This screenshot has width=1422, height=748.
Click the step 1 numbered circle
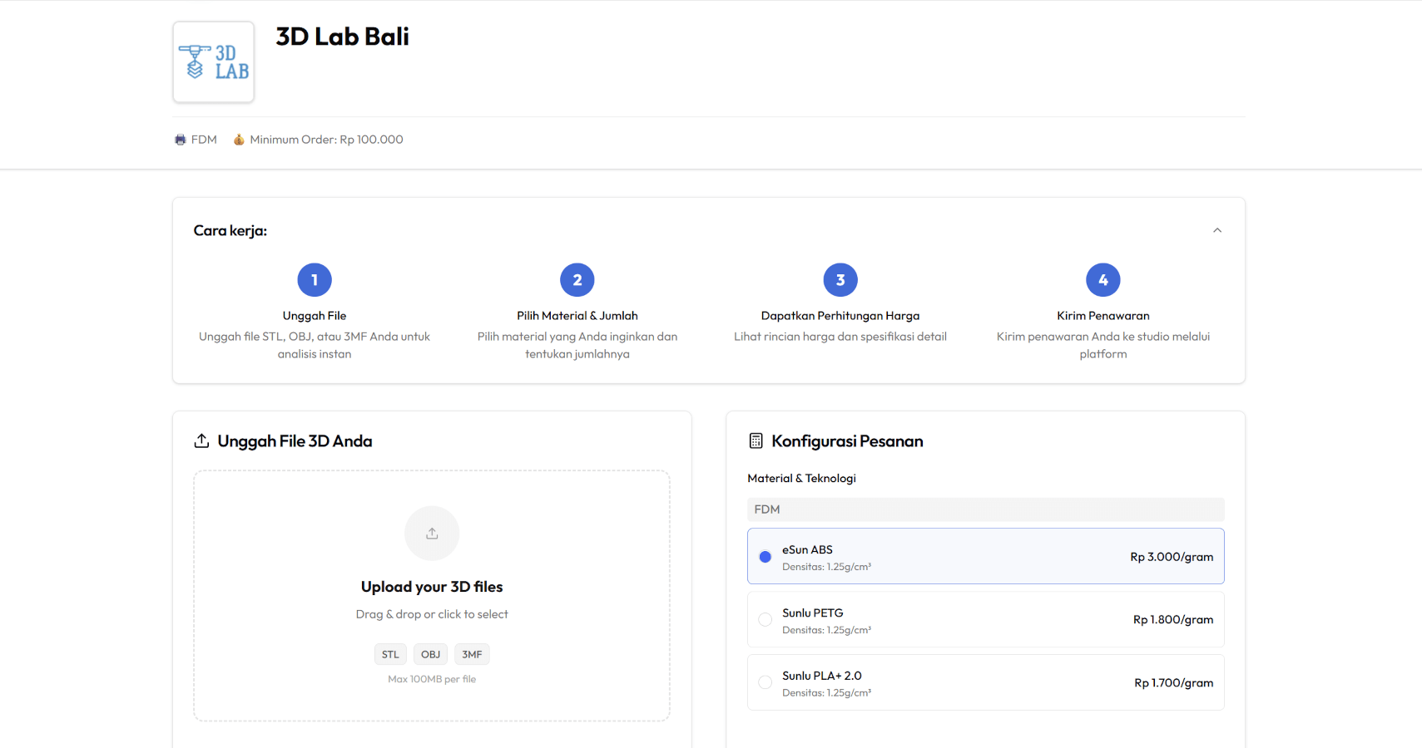pyautogui.click(x=314, y=279)
